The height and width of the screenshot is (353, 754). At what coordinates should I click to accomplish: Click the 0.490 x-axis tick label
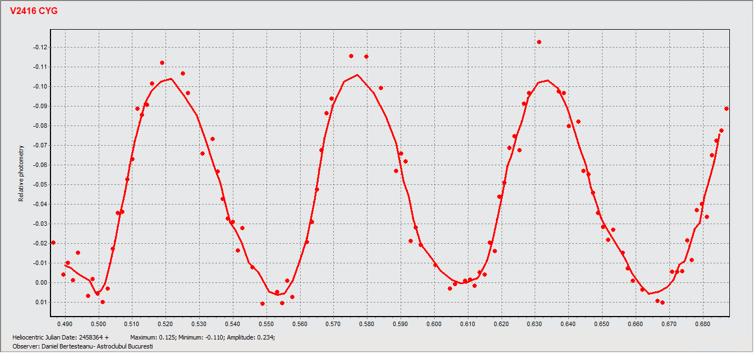(65, 324)
